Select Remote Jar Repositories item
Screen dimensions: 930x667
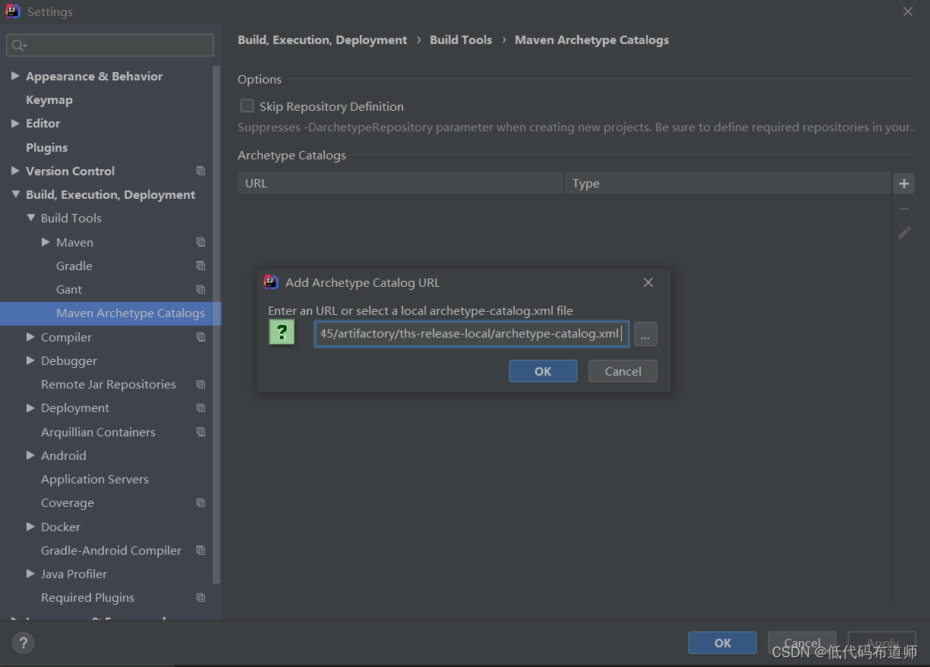pos(109,384)
